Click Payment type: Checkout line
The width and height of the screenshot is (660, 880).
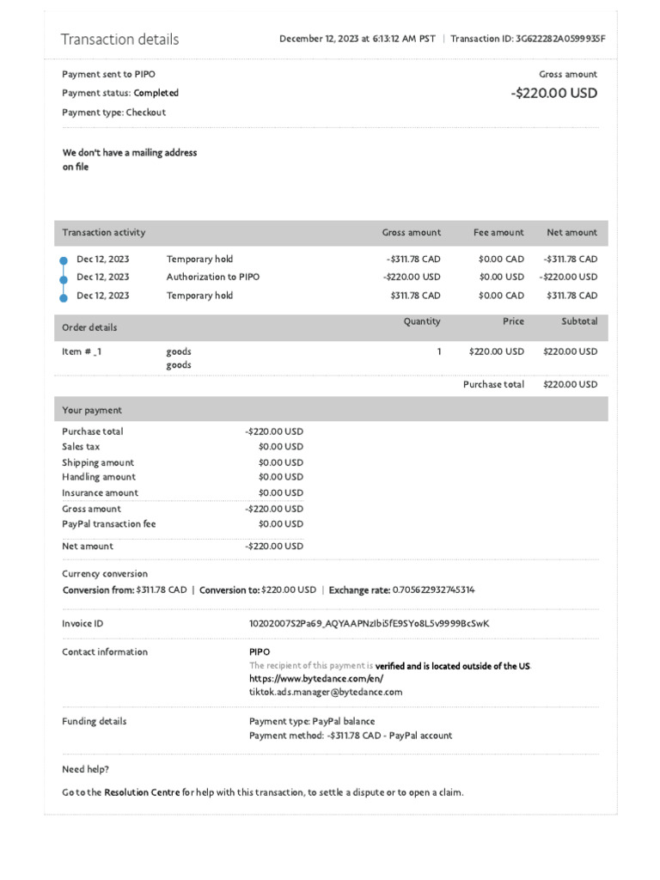(113, 113)
